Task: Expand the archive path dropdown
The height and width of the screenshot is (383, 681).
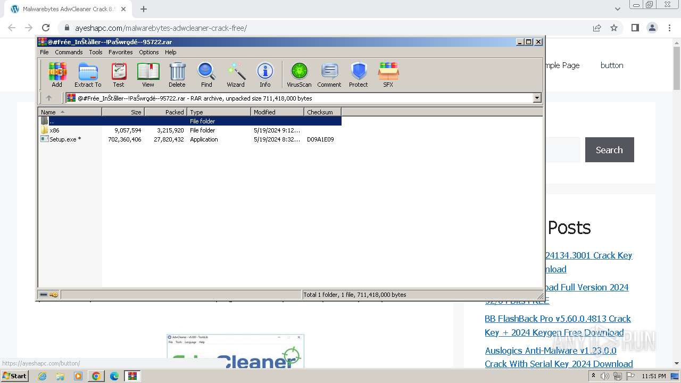Action: (537, 98)
